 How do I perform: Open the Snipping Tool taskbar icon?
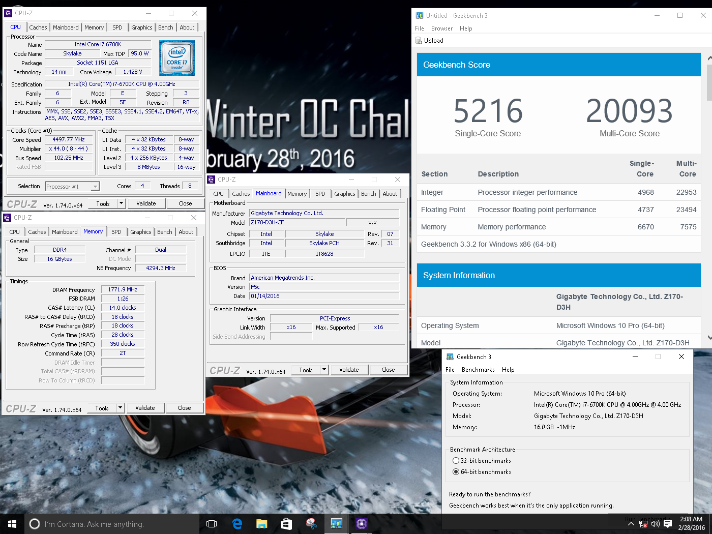311,524
